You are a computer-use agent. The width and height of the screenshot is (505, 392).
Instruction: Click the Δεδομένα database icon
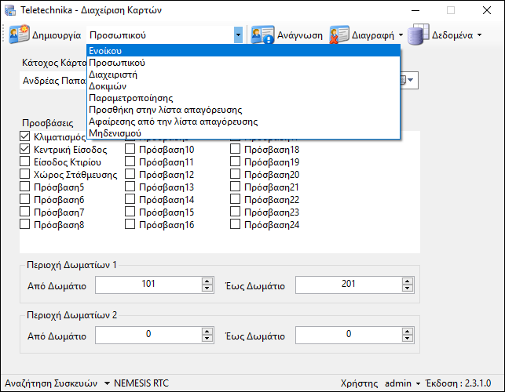coord(419,35)
